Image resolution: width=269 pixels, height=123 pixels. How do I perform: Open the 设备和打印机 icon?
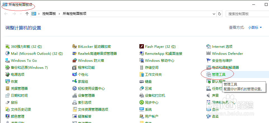tap(141, 96)
